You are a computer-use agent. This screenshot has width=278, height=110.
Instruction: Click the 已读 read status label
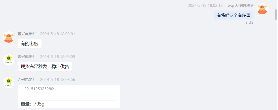click(x=250, y=23)
